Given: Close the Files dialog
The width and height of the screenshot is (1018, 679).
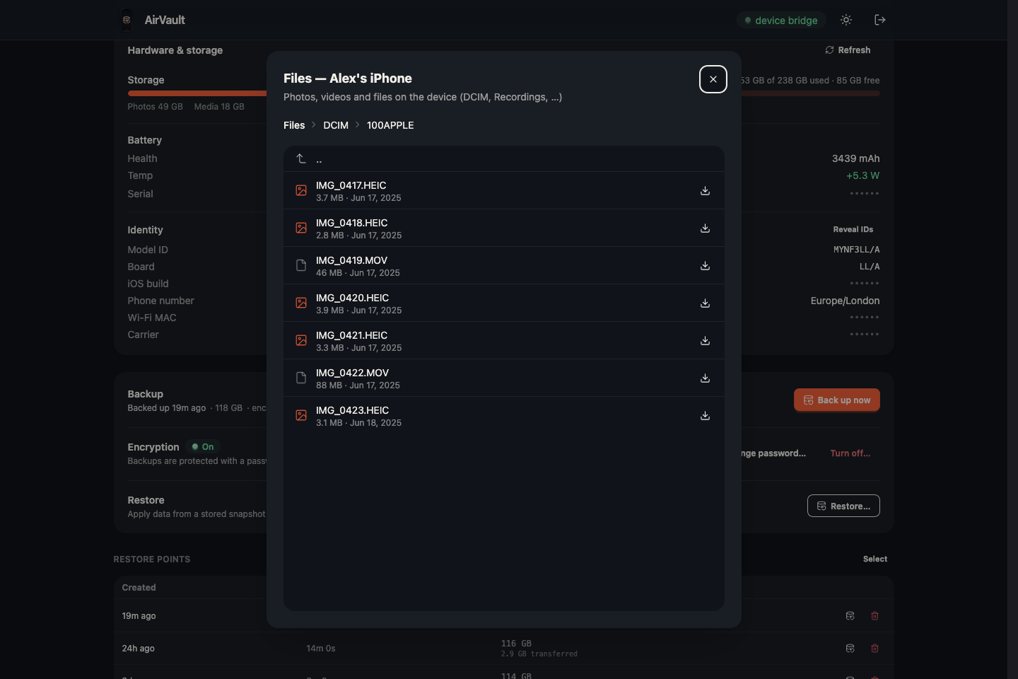Looking at the screenshot, I should [x=713, y=79].
